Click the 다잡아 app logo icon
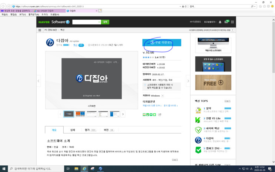275x172 pixels. [x=50, y=42]
